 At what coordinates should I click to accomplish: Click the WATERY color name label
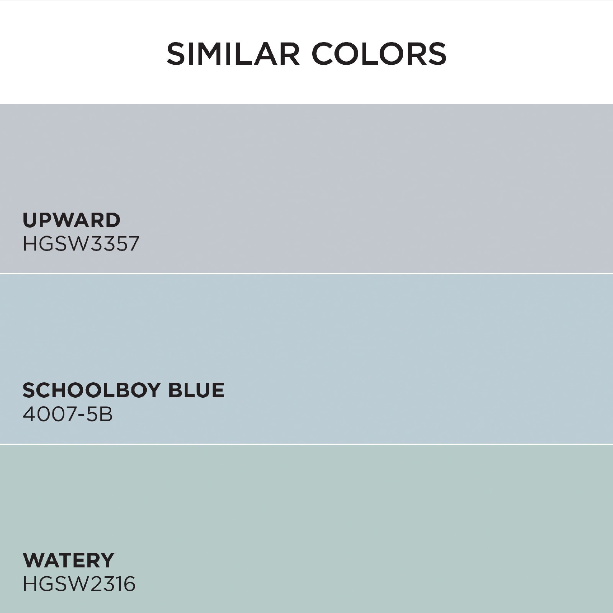pos(69,560)
